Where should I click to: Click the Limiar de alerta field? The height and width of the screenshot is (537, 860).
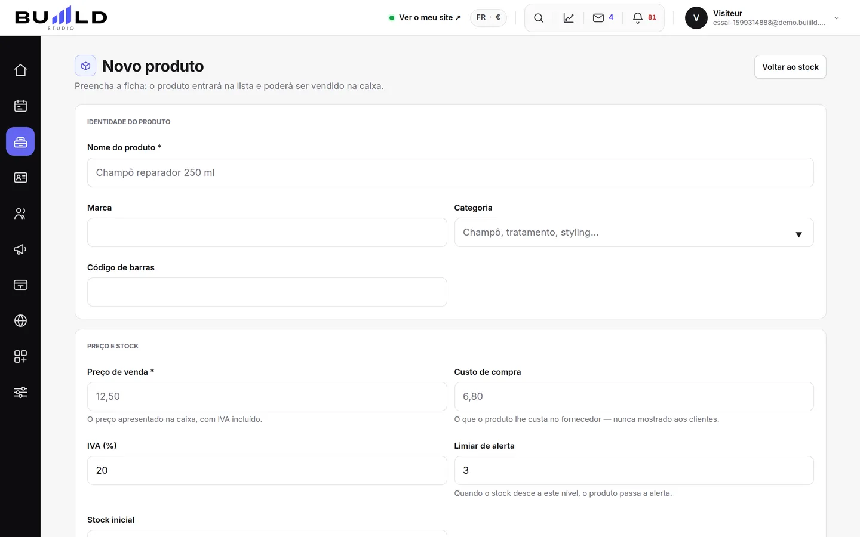coord(634,471)
